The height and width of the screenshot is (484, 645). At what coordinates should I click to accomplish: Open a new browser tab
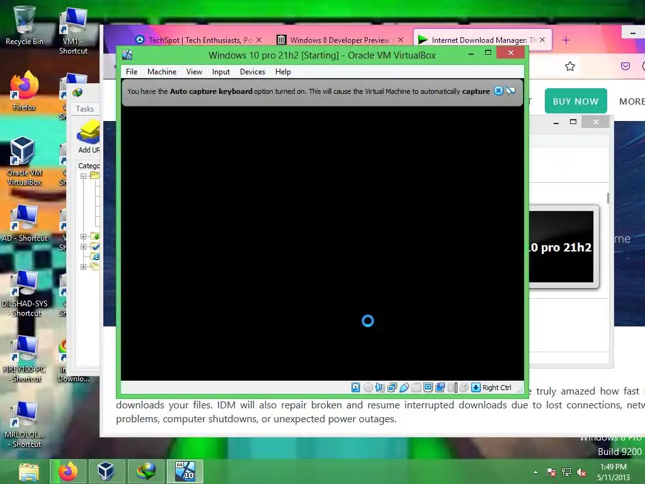pos(566,40)
